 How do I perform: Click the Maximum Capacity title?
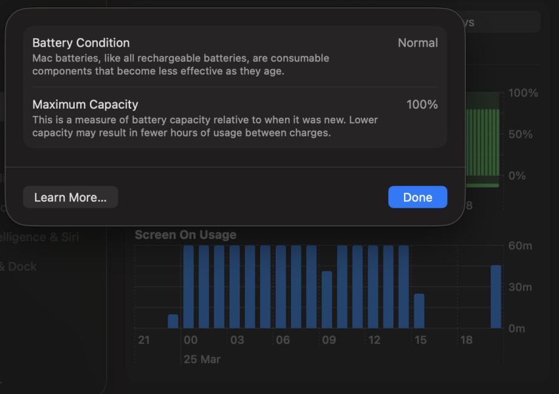click(x=85, y=104)
